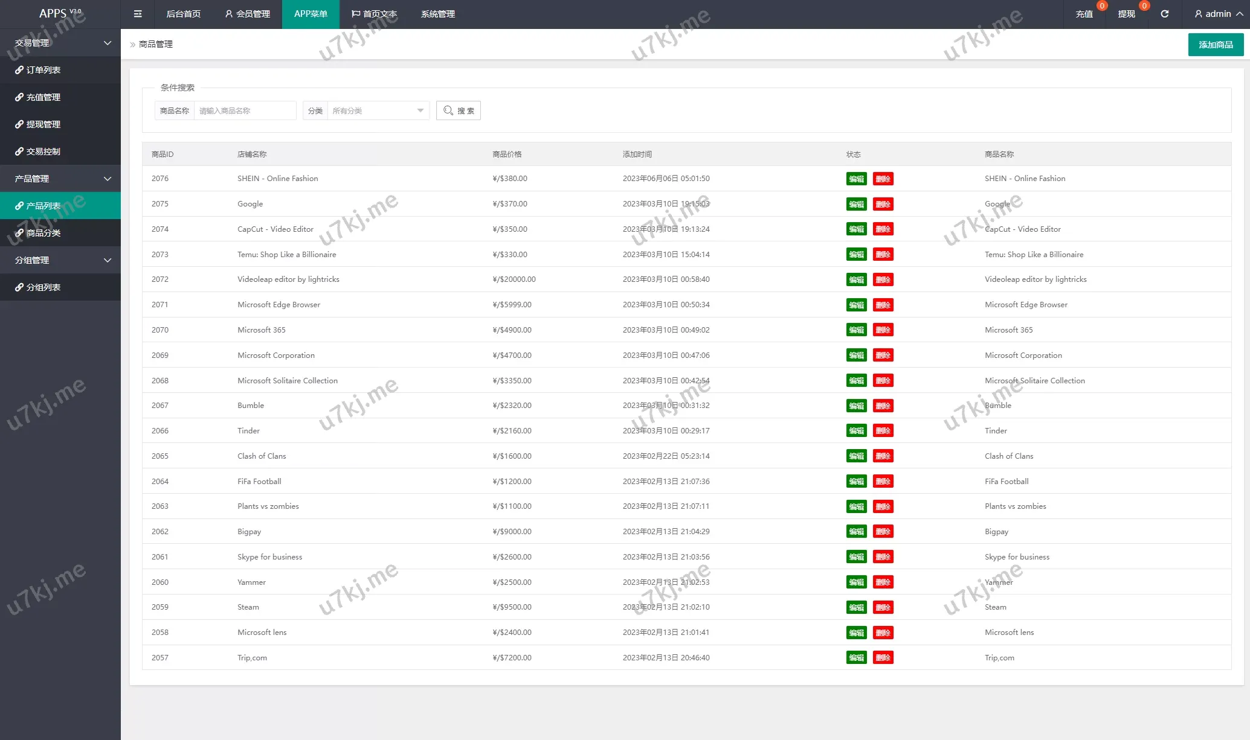
Task: Switch to the 会员管理 top tab
Action: coord(247,14)
